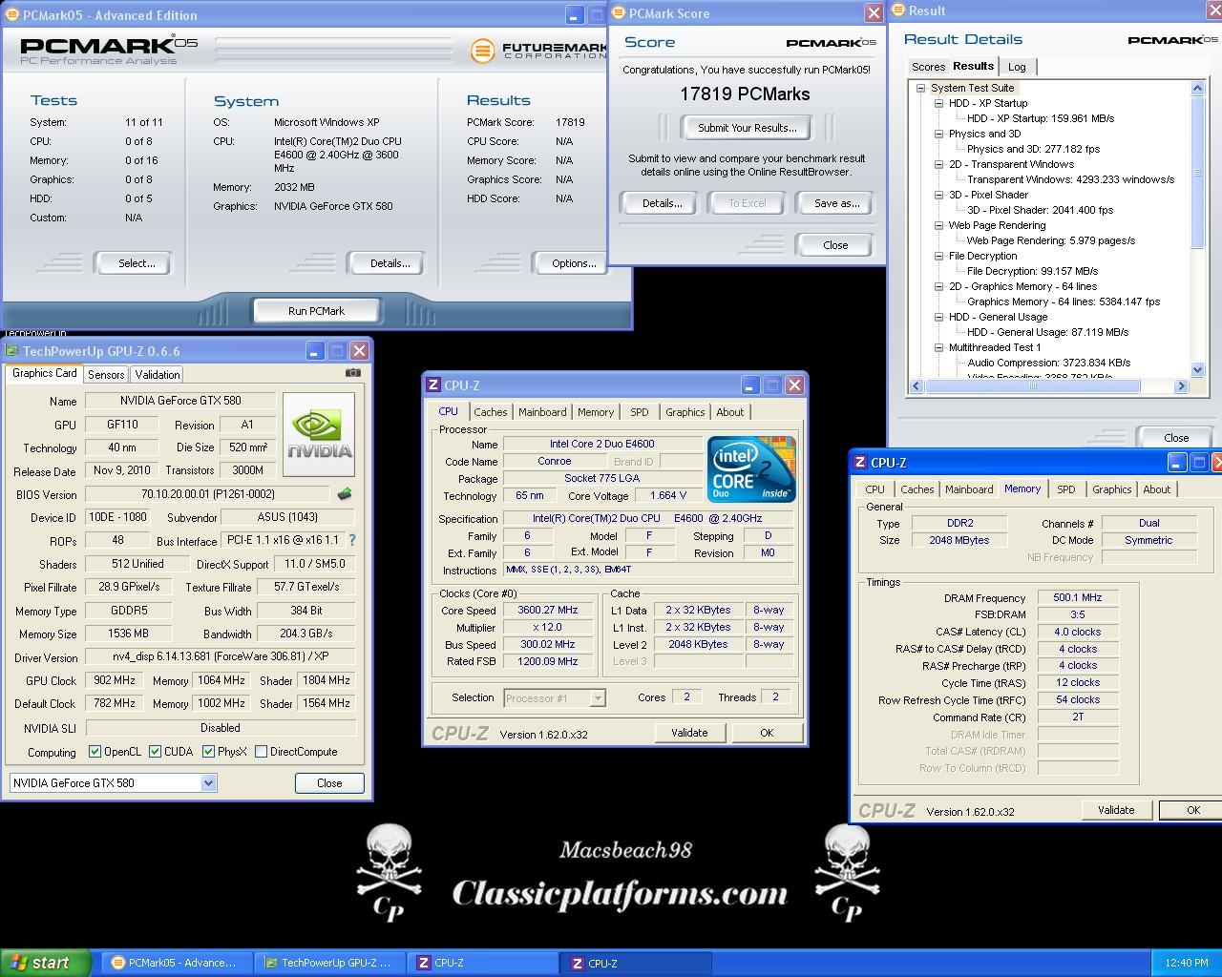This screenshot has height=977, width=1222.
Task: Toggle the PhysX checkbox in GPU-Z
Action: click(x=208, y=752)
